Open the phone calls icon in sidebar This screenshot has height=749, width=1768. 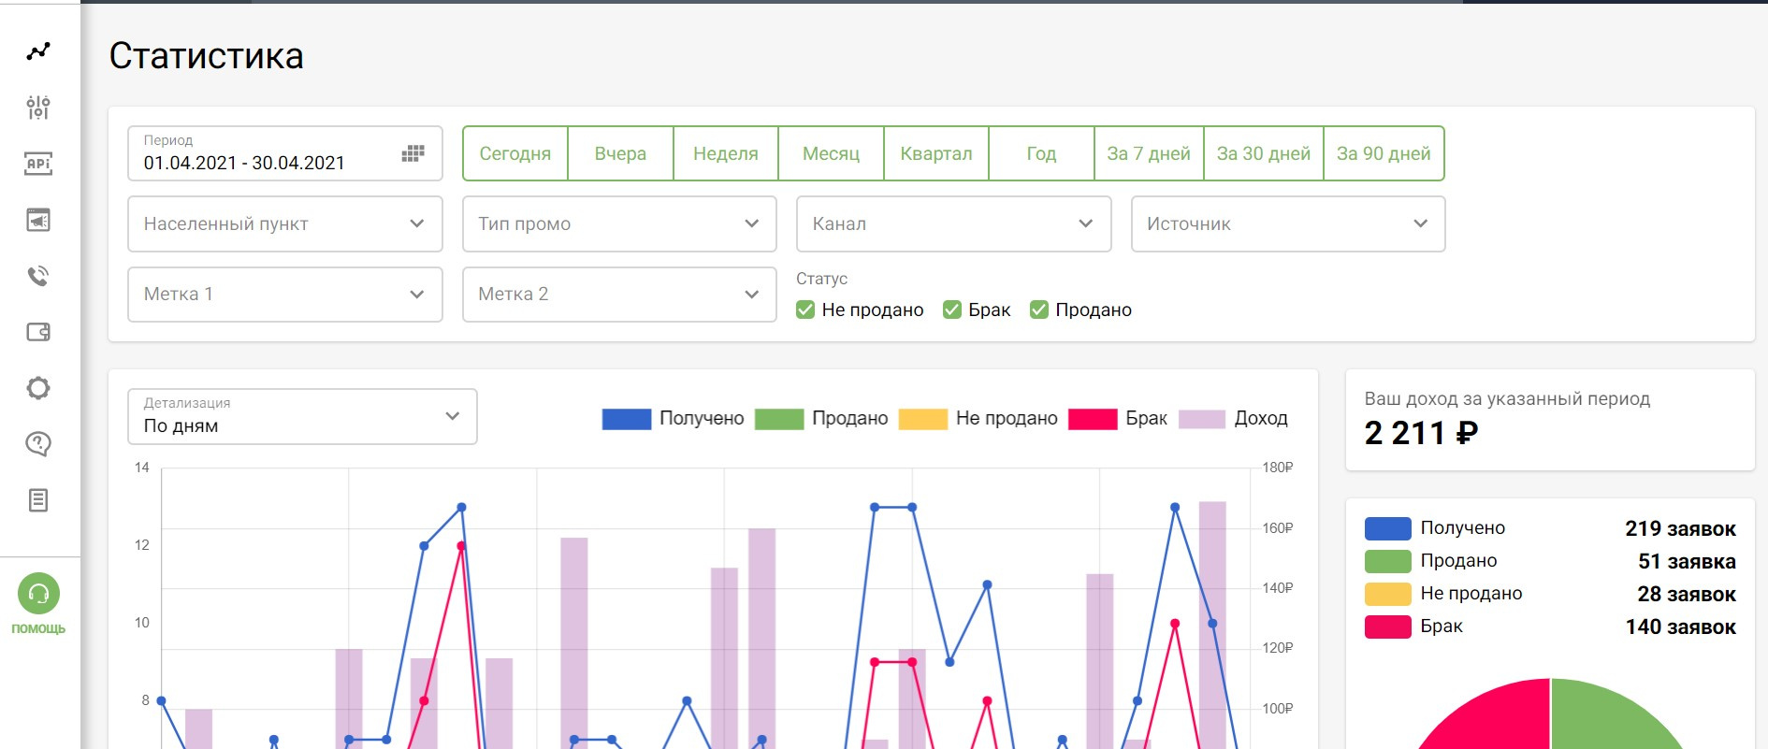[38, 276]
